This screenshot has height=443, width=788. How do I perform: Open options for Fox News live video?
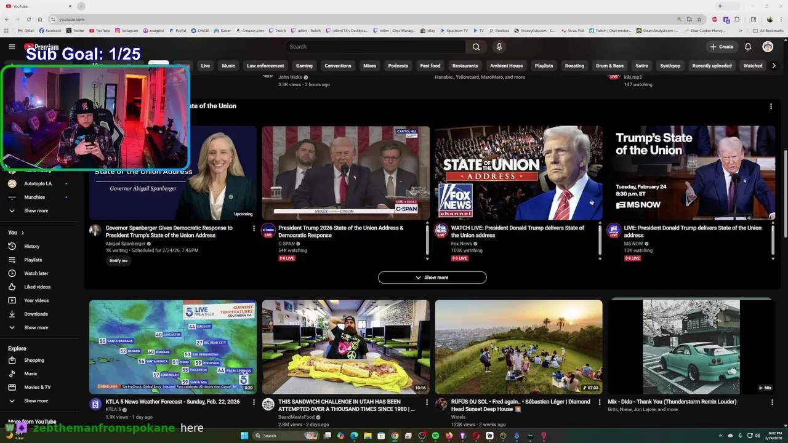[600, 228]
